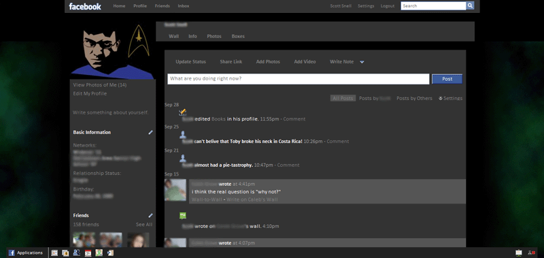544x258 pixels.
Task: Select Add Photos publisher option
Action: point(268,61)
